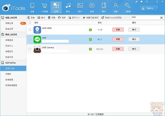Collapse 网络上的应用 sidebar group
This screenshot has height=116, width=165.
[x=13, y=34]
